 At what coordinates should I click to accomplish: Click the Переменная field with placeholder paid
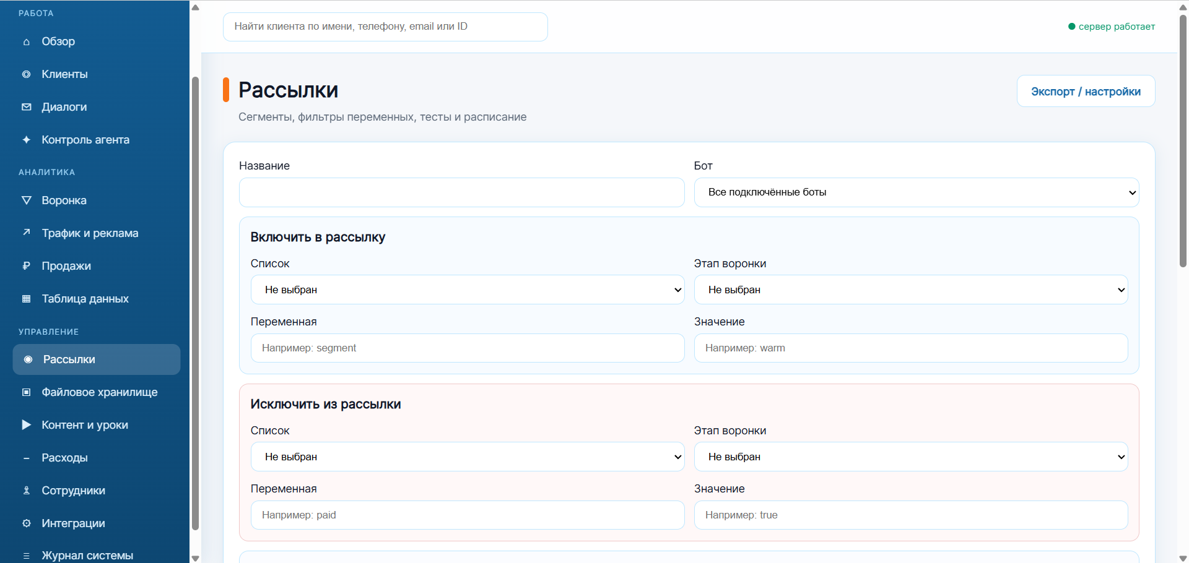coord(468,515)
